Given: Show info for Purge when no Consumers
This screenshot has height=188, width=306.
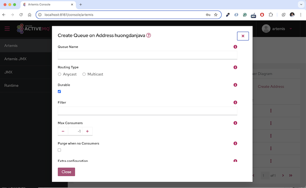Looking at the screenshot, I should (235, 143).
